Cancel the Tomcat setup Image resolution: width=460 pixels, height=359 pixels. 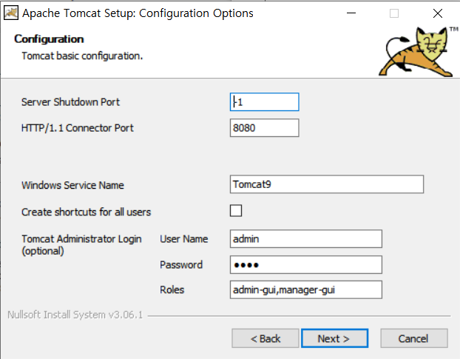(414, 338)
